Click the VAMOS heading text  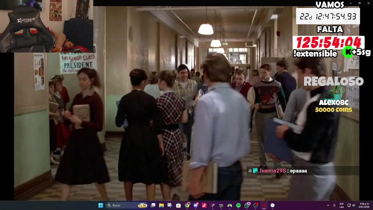pos(330,5)
